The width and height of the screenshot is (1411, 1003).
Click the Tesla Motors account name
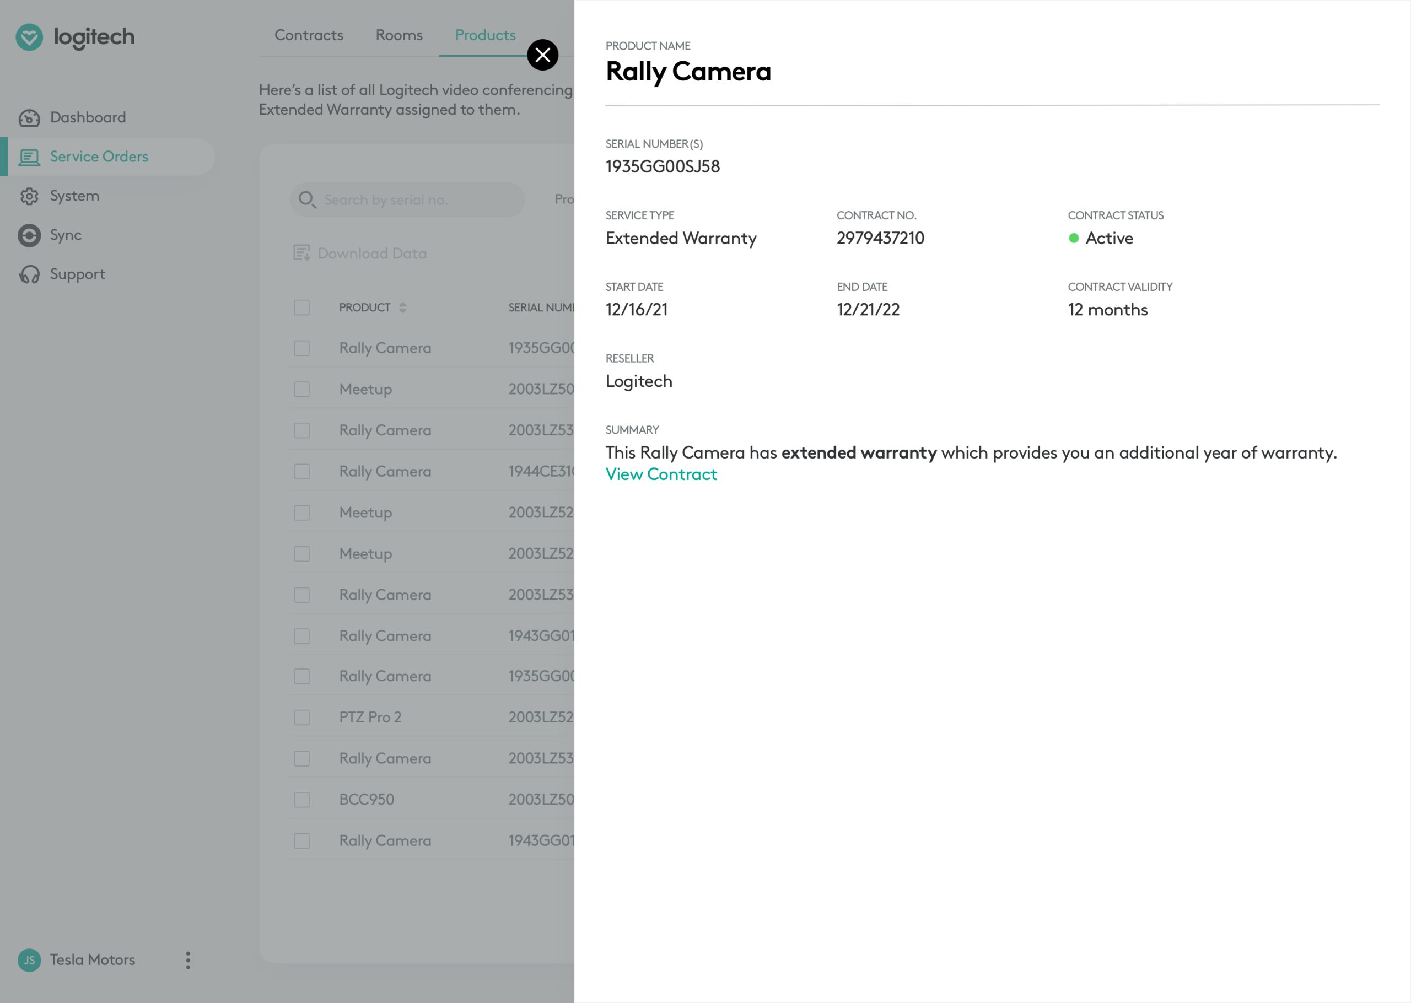[93, 960]
